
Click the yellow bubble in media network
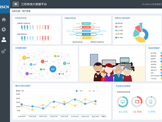point(24,58)
